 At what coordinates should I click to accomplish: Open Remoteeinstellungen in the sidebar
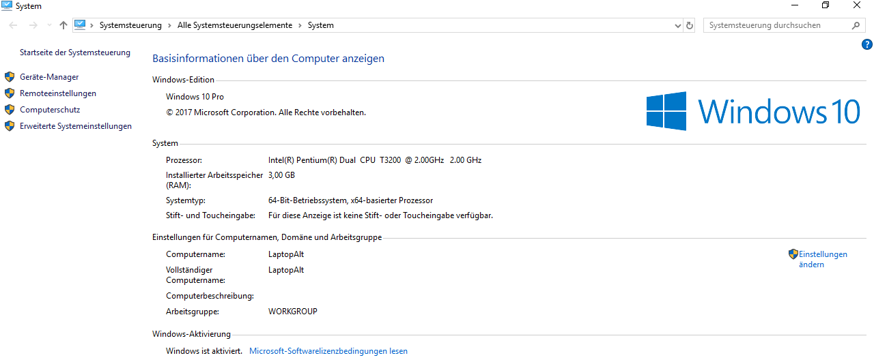[x=58, y=93]
